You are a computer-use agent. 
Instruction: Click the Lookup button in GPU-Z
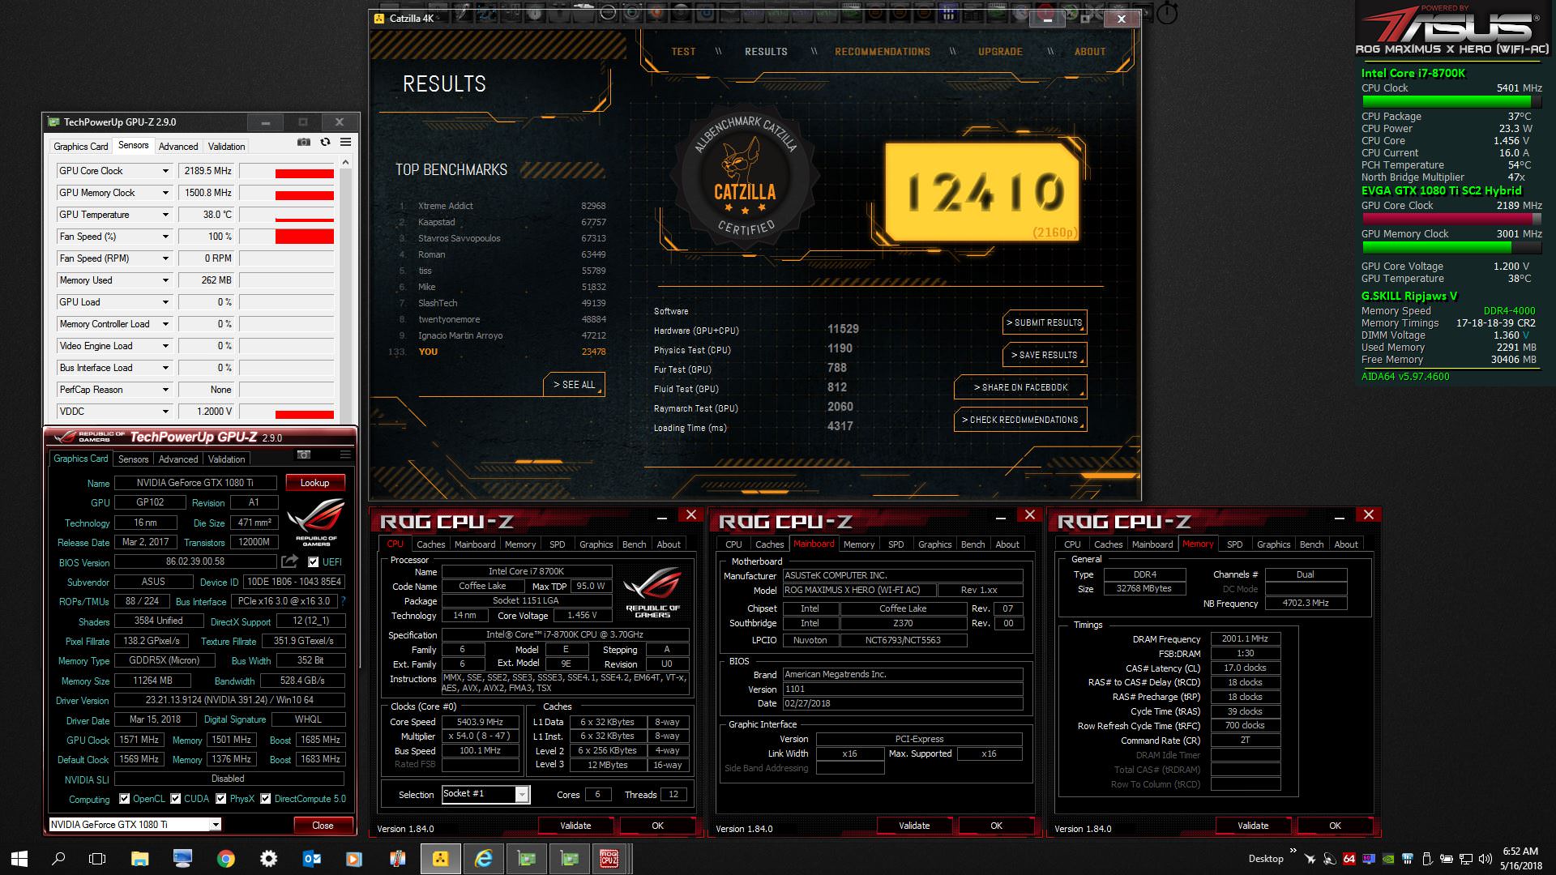(315, 483)
